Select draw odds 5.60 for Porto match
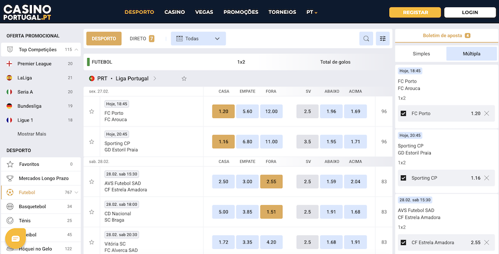The width and height of the screenshot is (499, 254). click(247, 111)
